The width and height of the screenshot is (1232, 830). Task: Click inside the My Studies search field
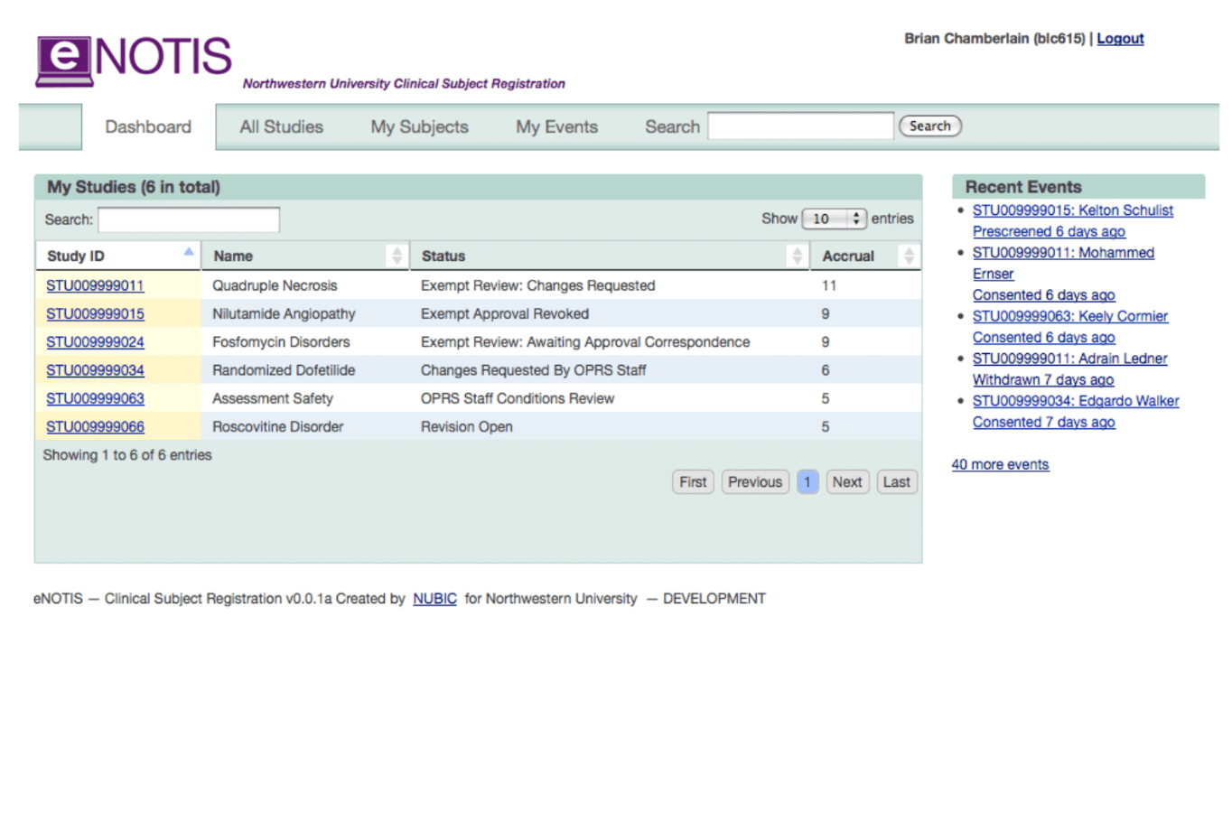pos(188,219)
